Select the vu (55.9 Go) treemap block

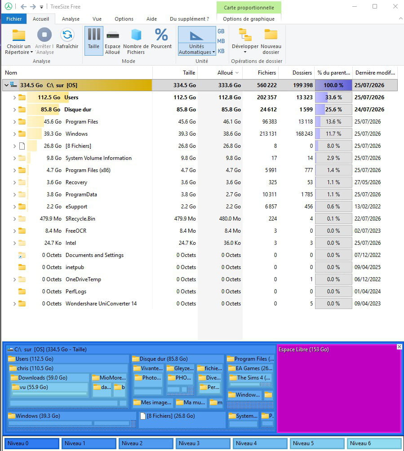[x=49, y=390]
